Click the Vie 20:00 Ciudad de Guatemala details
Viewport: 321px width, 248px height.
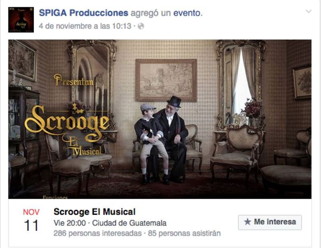pyautogui.click(x=110, y=223)
